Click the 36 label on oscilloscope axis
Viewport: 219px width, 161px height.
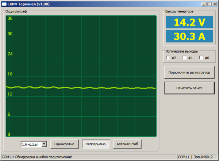tap(10, 18)
